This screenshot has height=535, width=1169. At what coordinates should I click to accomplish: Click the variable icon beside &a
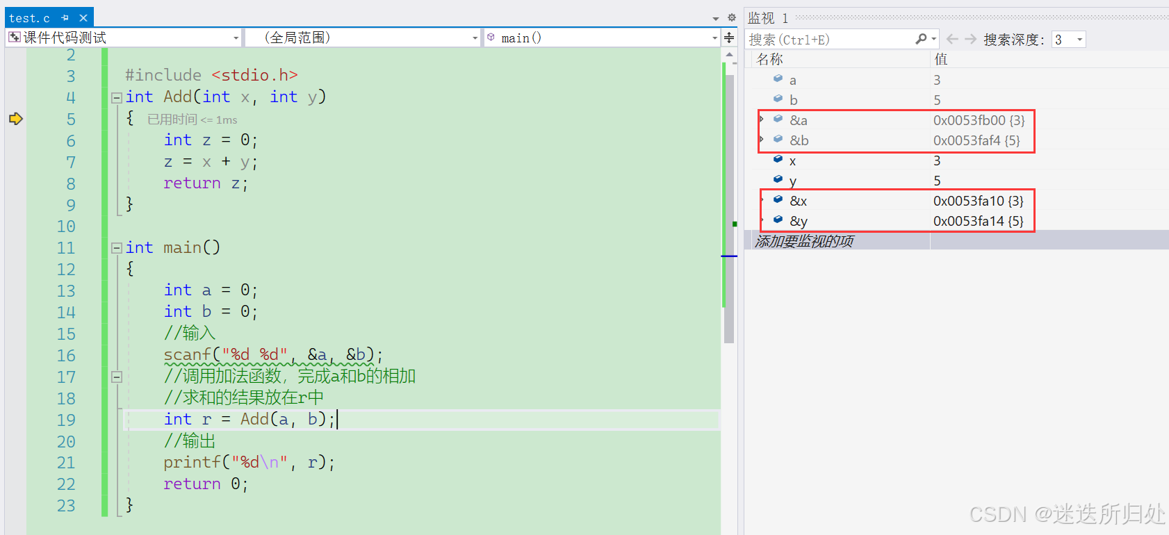(778, 119)
